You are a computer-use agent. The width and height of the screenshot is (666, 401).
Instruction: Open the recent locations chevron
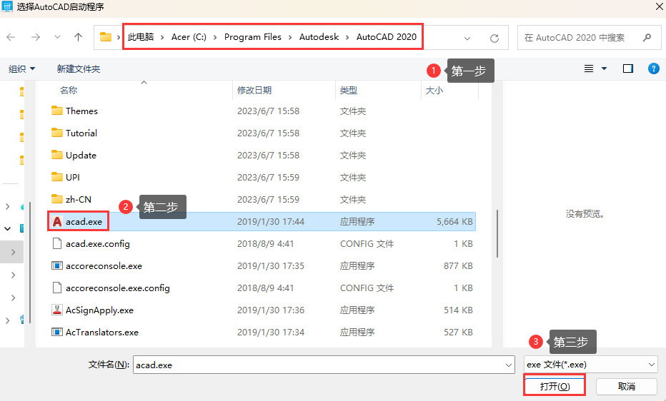pos(57,37)
